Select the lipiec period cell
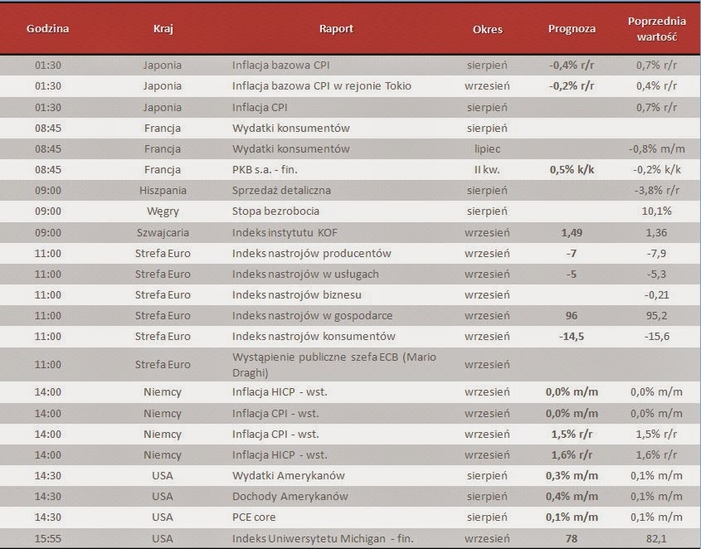 tap(487, 149)
